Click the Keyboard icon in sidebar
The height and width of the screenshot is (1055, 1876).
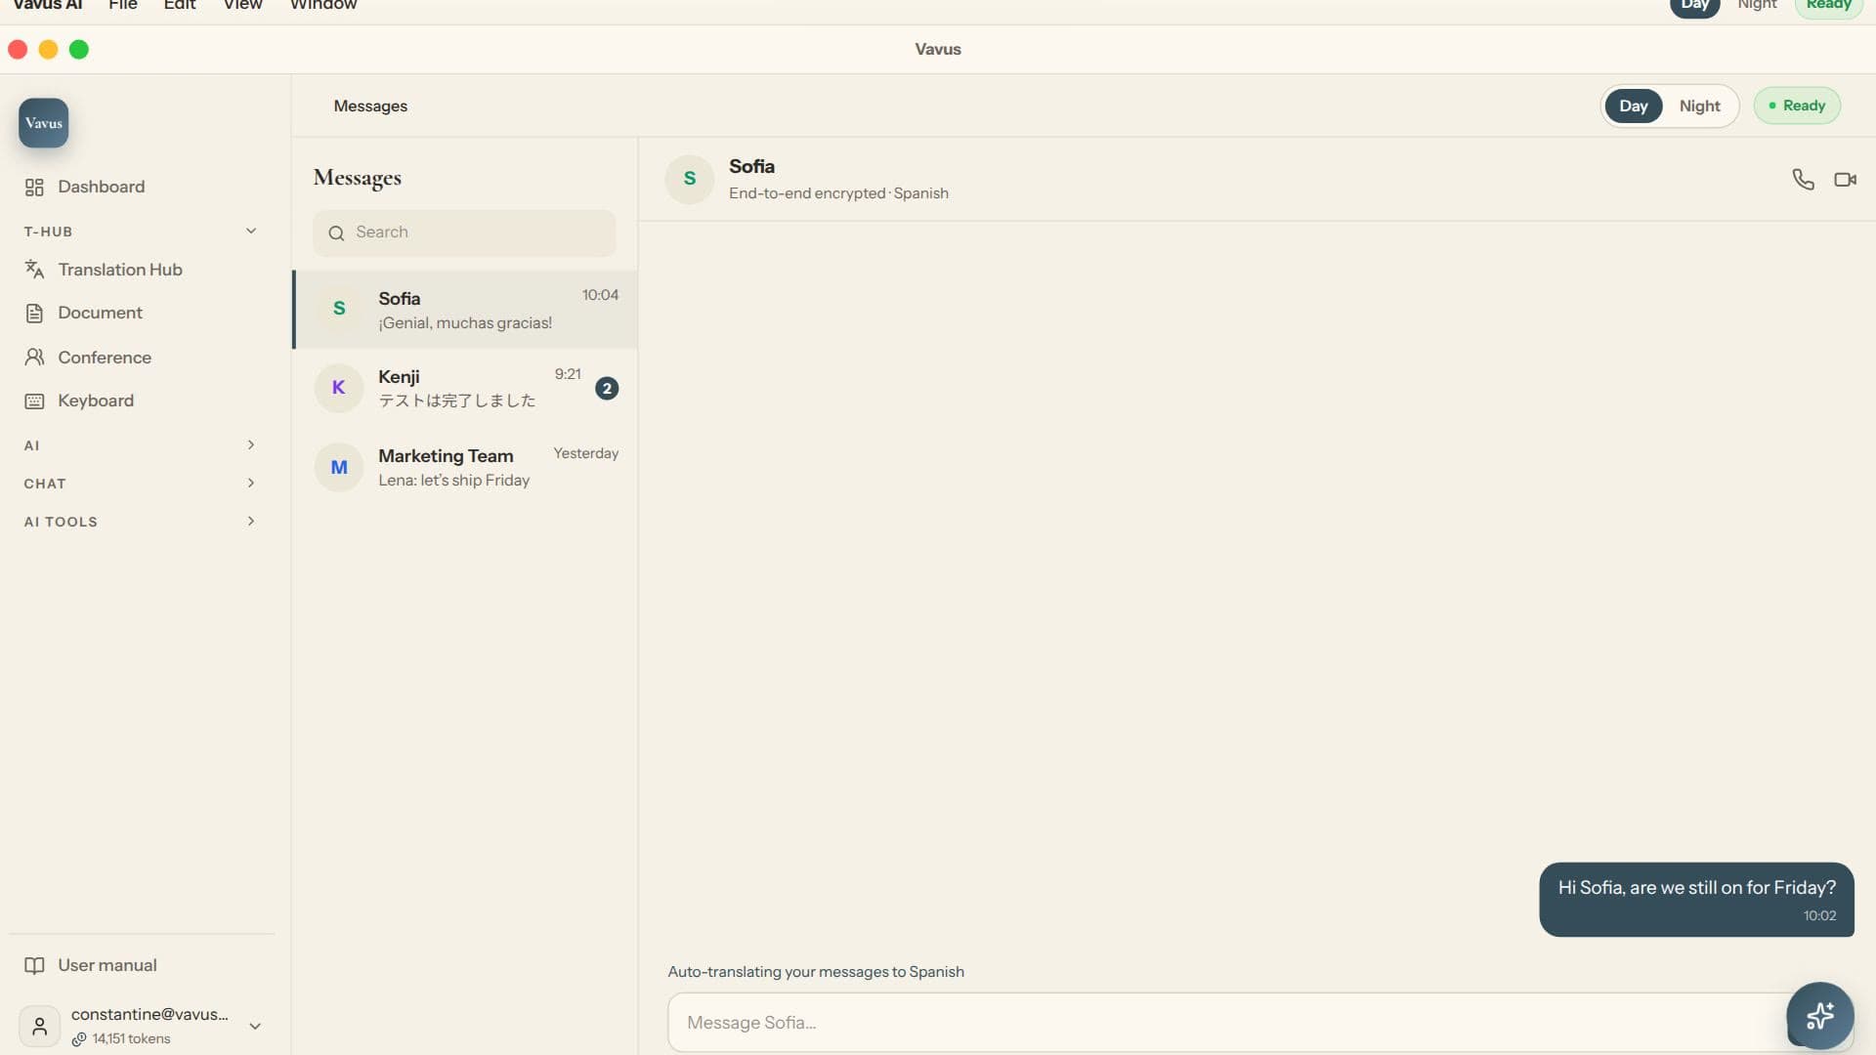point(34,401)
